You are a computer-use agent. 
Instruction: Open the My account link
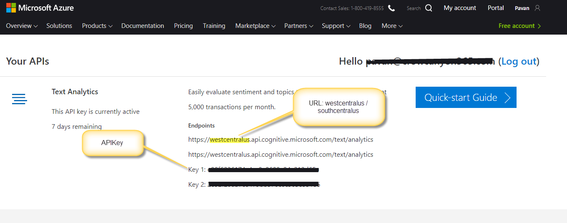[x=460, y=8]
